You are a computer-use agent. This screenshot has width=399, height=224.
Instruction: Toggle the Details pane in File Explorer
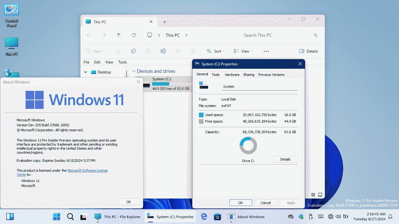click(309, 51)
